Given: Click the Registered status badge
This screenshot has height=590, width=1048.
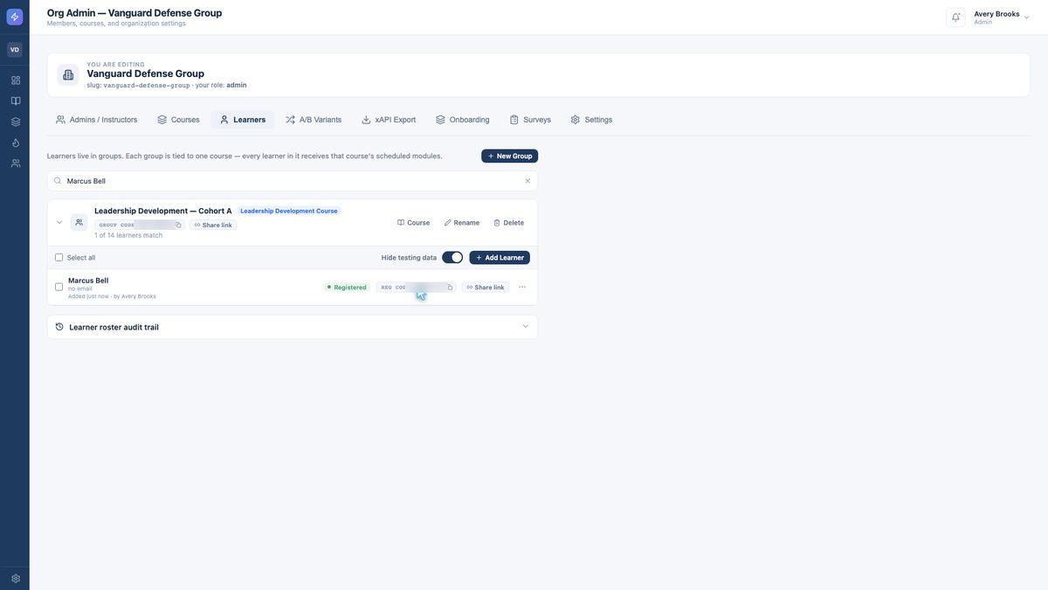Looking at the screenshot, I should (347, 288).
